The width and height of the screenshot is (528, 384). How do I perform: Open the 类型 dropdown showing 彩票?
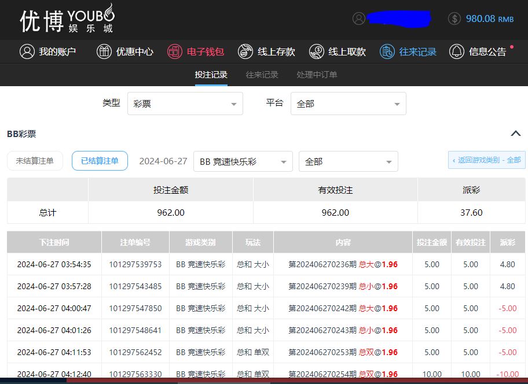point(185,104)
